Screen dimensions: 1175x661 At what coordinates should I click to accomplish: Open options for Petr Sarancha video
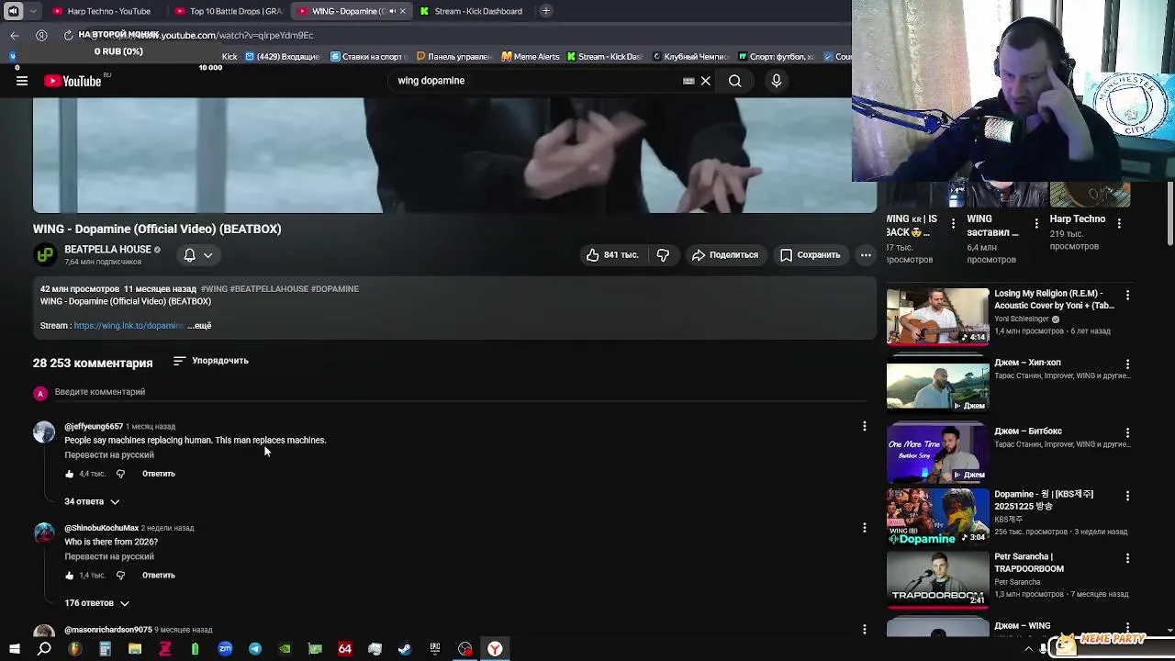1127,558
